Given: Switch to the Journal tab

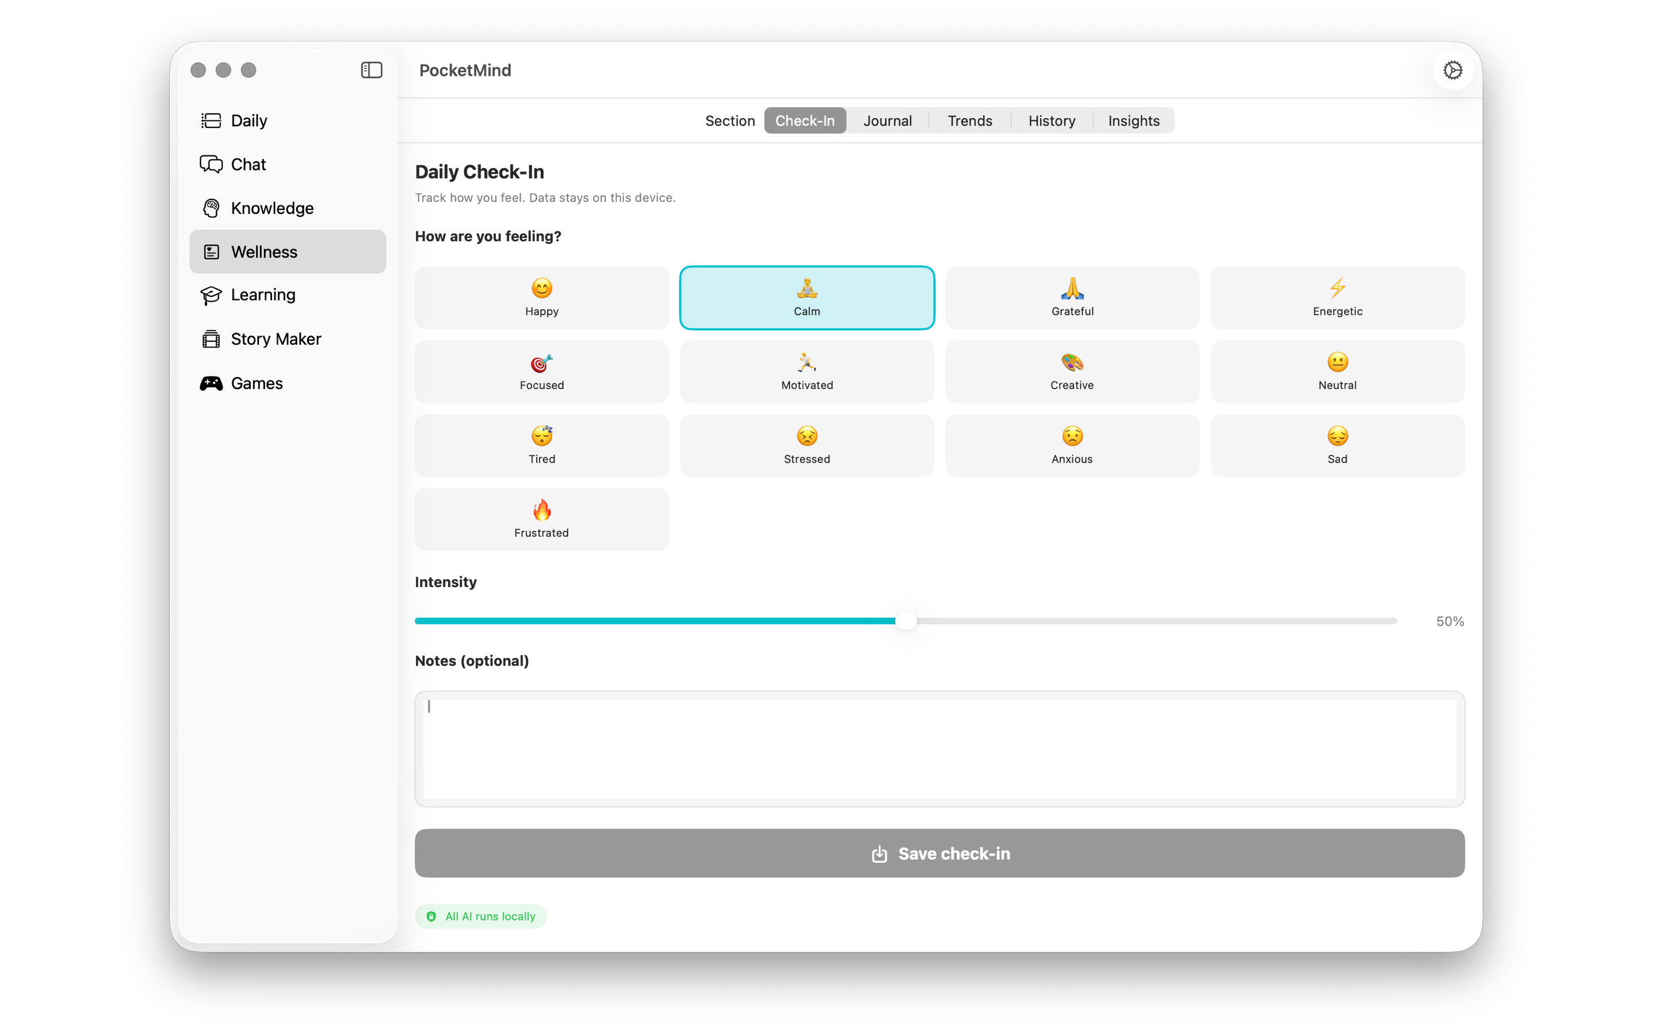Looking at the screenshot, I should 887,121.
